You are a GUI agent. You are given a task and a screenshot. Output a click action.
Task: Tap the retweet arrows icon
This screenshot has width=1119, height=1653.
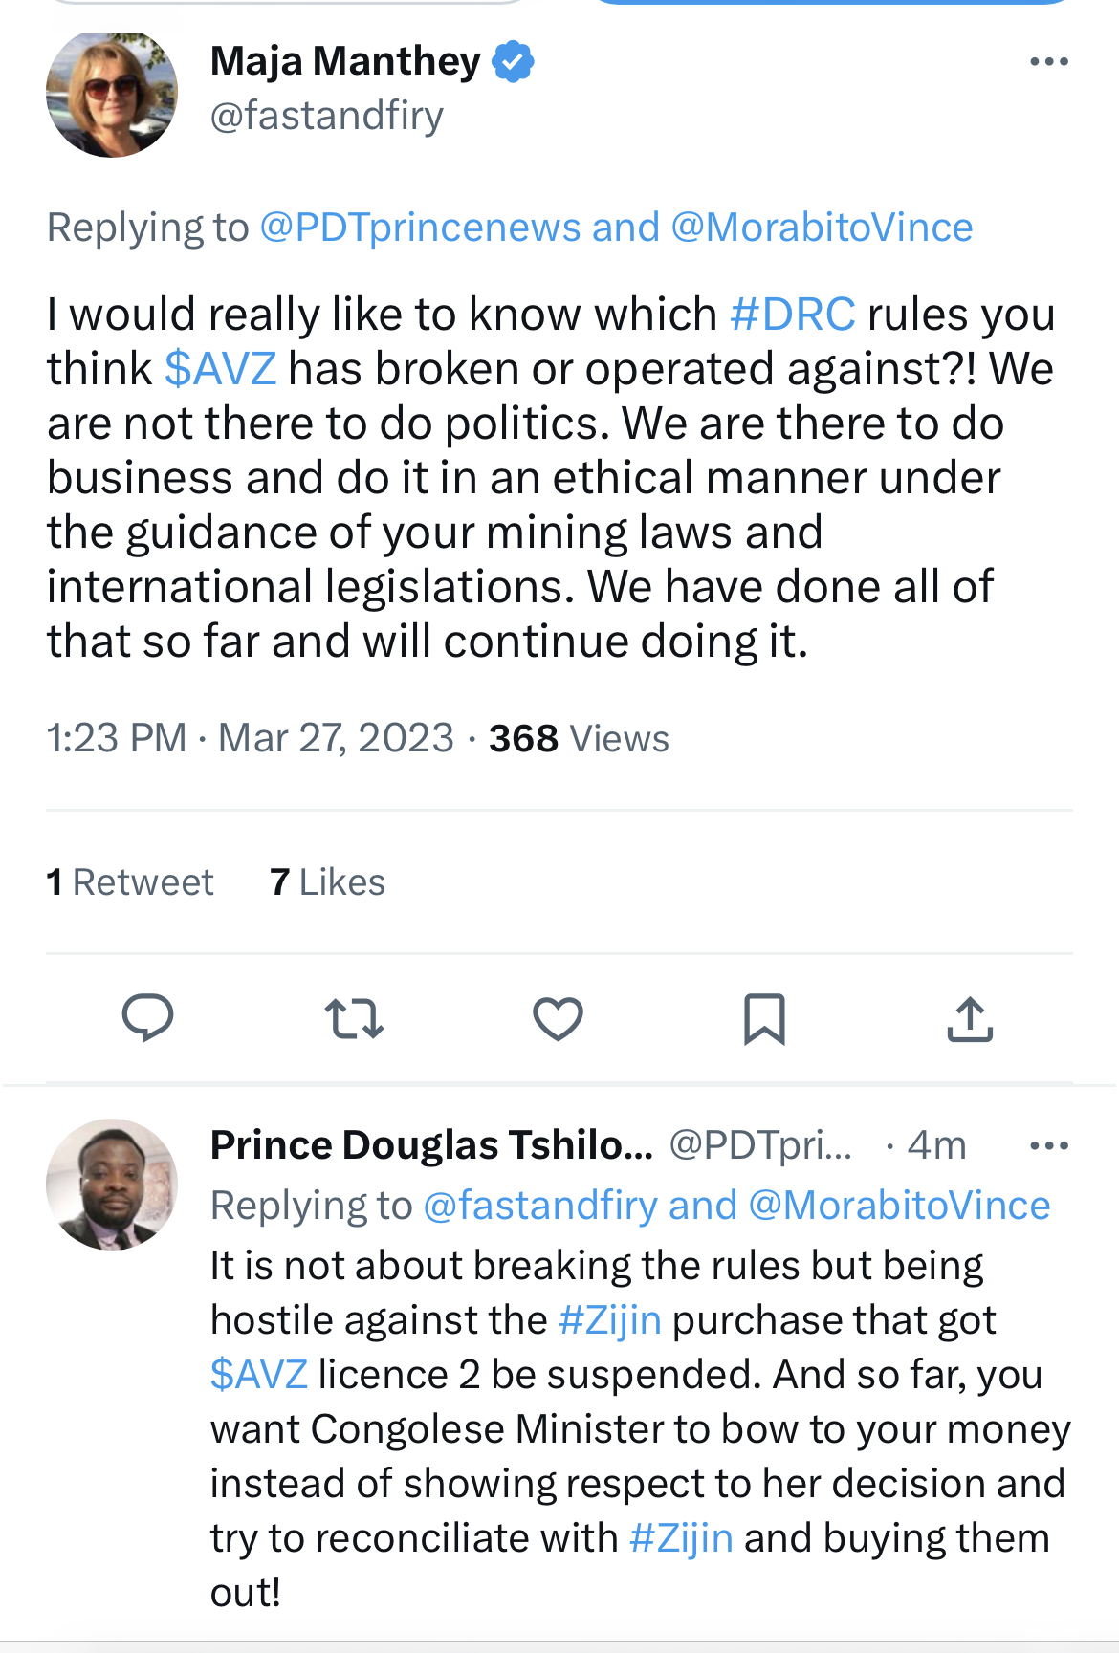pyautogui.click(x=354, y=1018)
